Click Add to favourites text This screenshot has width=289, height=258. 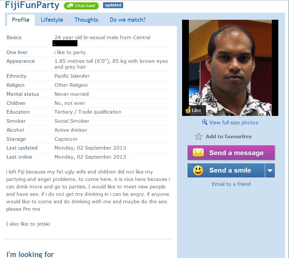click(x=229, y=137)
